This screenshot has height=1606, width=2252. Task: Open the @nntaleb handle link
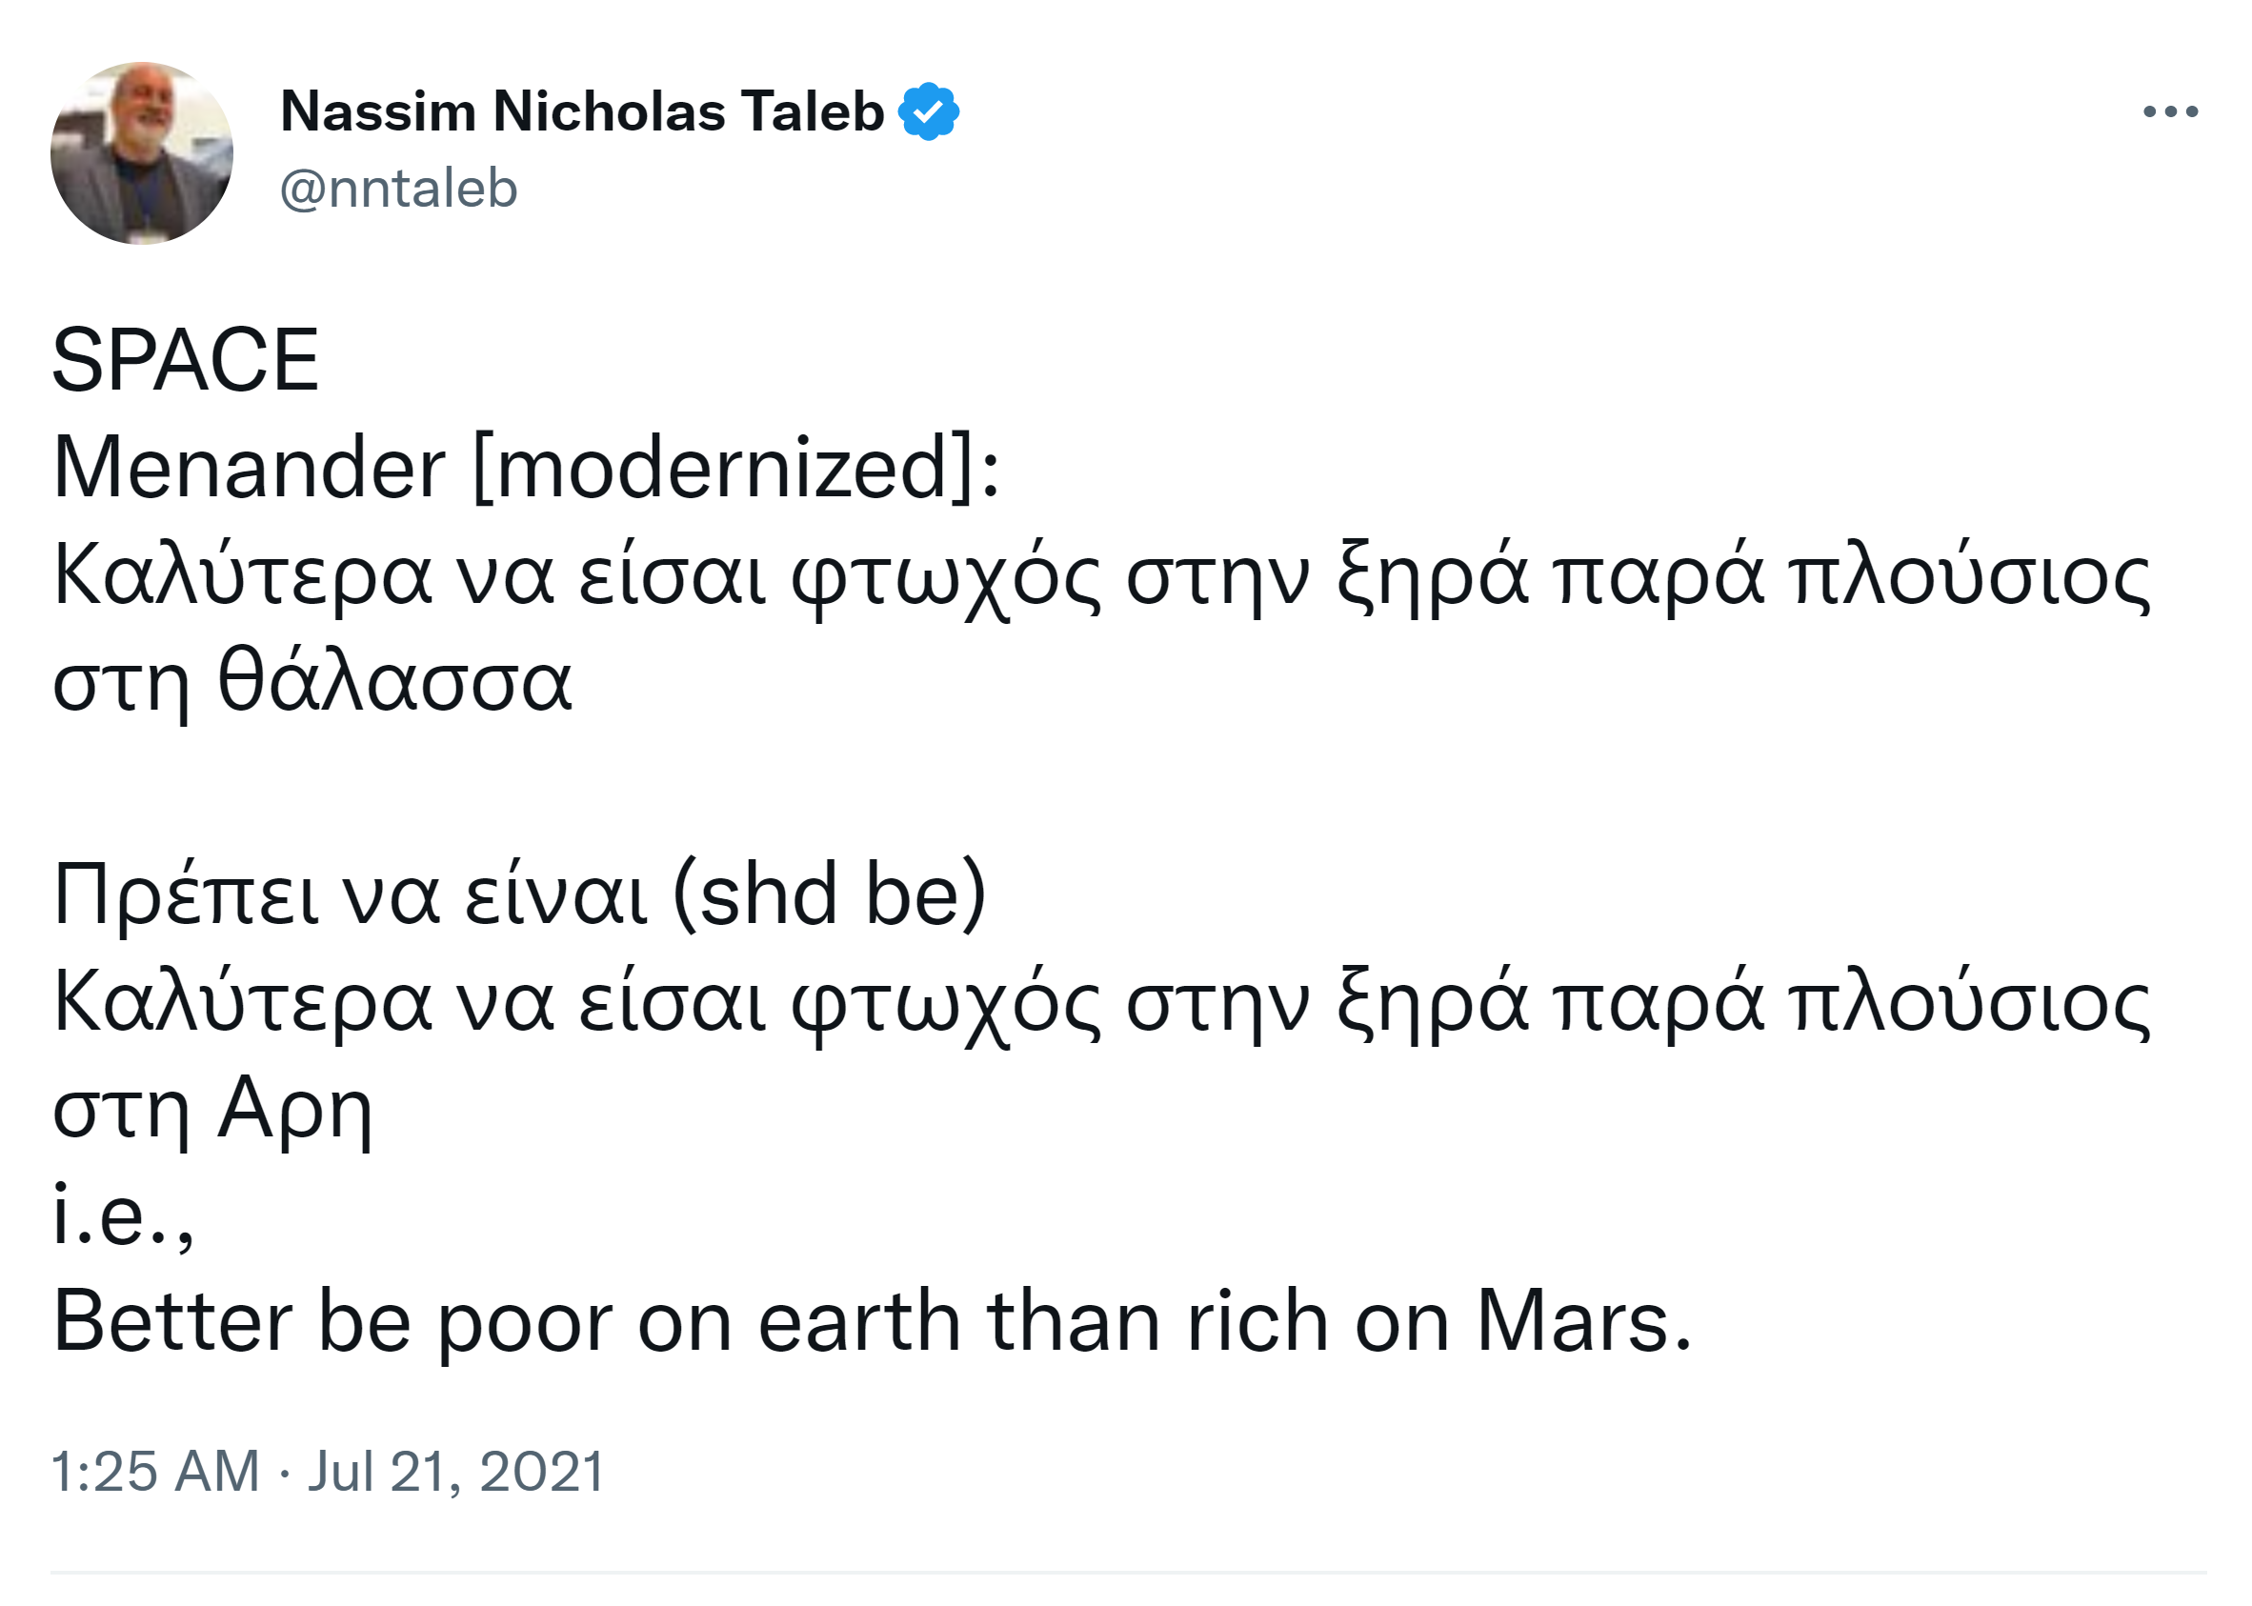click(398, 188)
